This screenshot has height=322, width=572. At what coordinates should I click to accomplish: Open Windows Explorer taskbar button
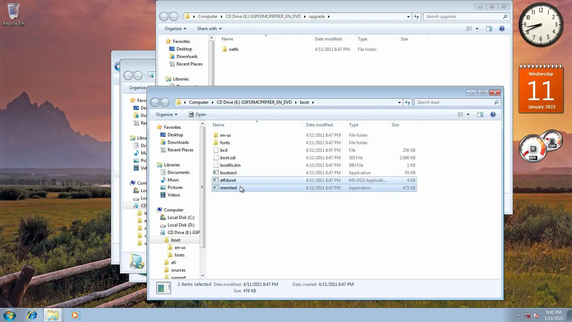pyautogui.click(x=53, y=315)
